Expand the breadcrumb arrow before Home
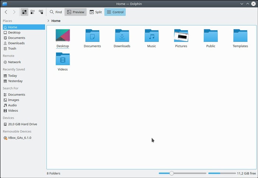258x178 pixels. click(x=48, y=21)
